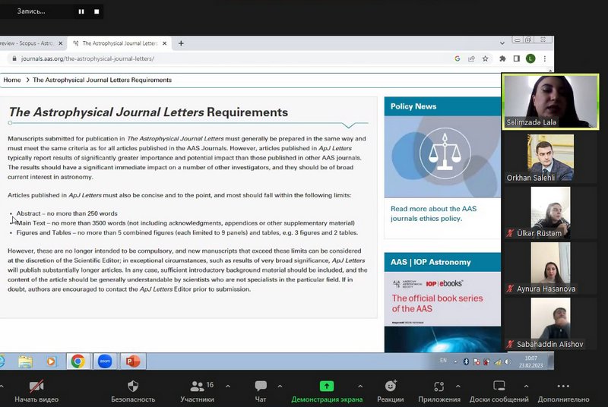This screenshot has width=608, height=407.
Task: Bookmark this page with star icon
Action: (485, 59)
